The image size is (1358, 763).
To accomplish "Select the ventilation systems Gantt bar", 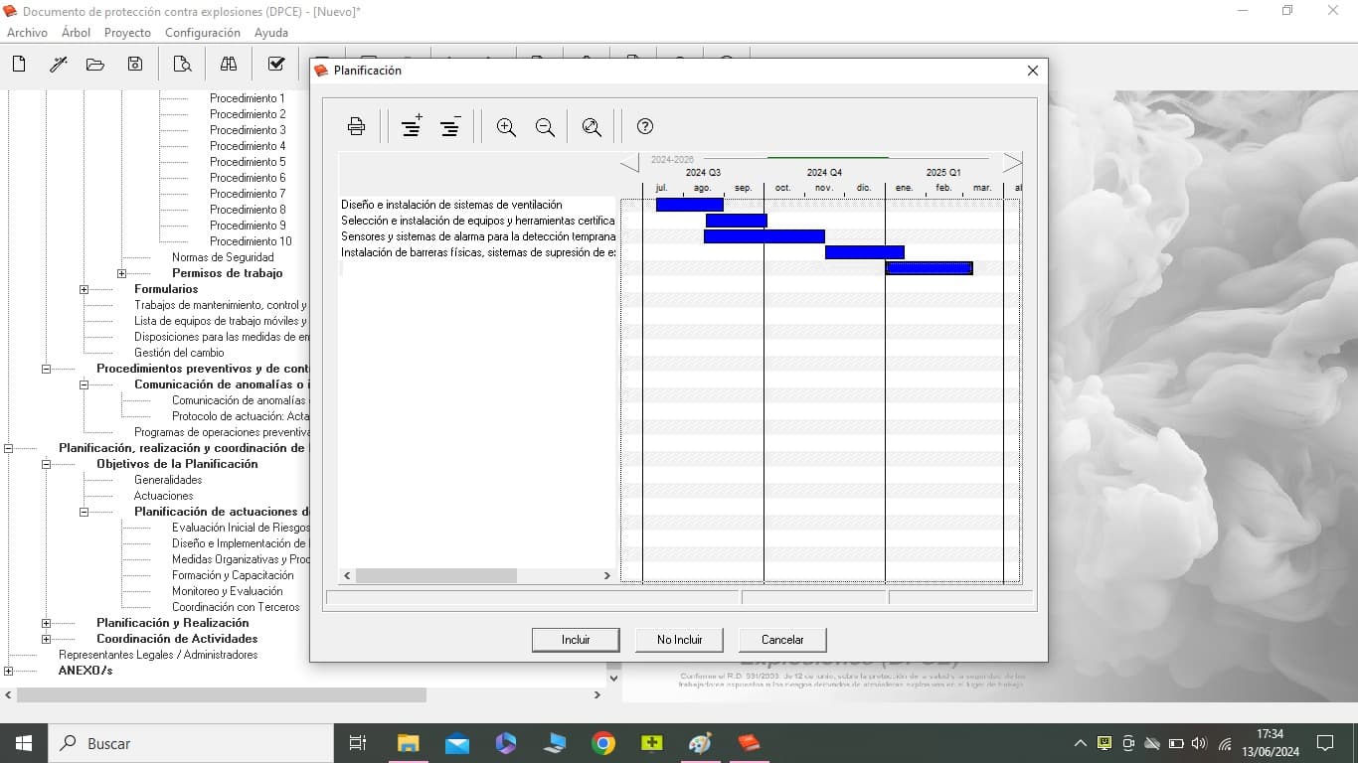I will (x=689, y=205).
